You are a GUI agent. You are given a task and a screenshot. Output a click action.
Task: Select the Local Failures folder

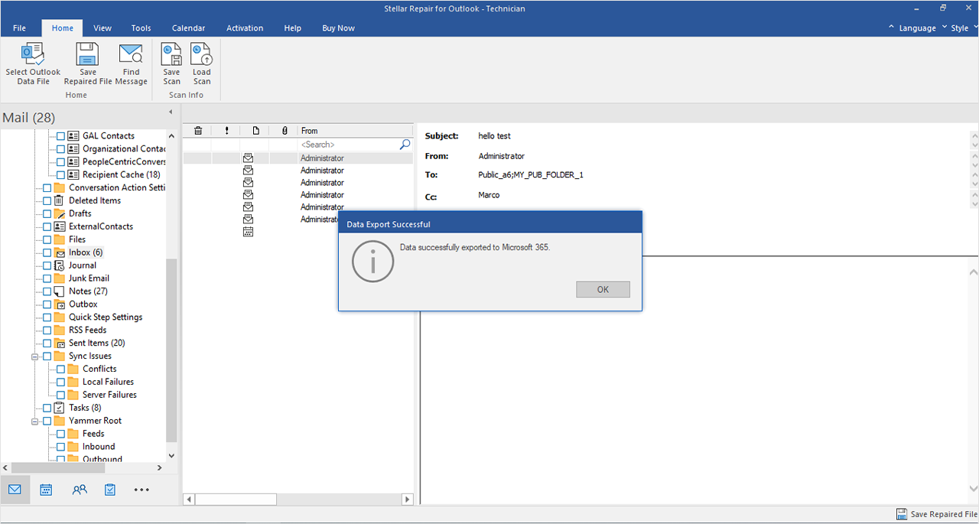pyautogui.click(x=108, y=382)
